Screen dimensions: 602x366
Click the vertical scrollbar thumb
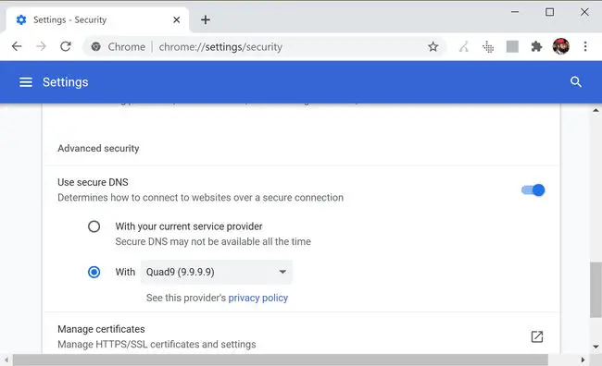click(x=596, y=289)
